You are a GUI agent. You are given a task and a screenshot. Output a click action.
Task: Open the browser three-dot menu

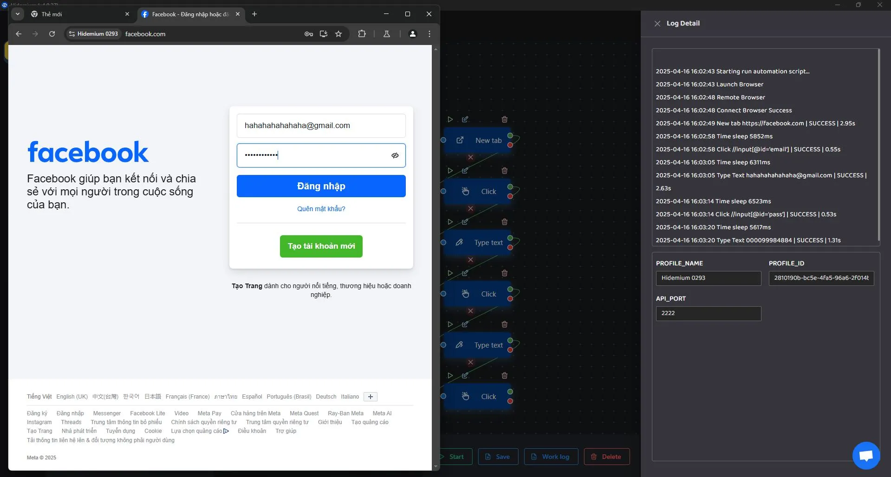pyautogui.click(x=429, y=34)
